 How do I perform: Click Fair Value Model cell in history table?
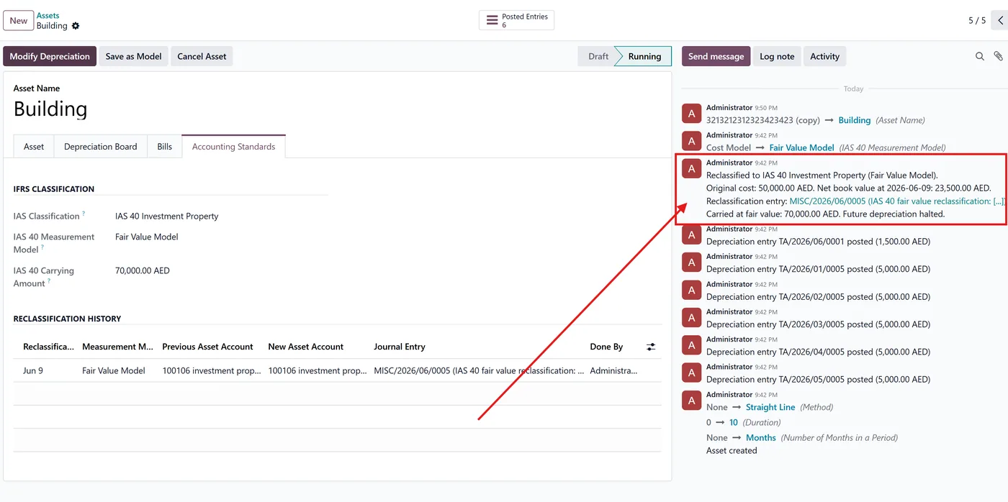pos(114,370)
